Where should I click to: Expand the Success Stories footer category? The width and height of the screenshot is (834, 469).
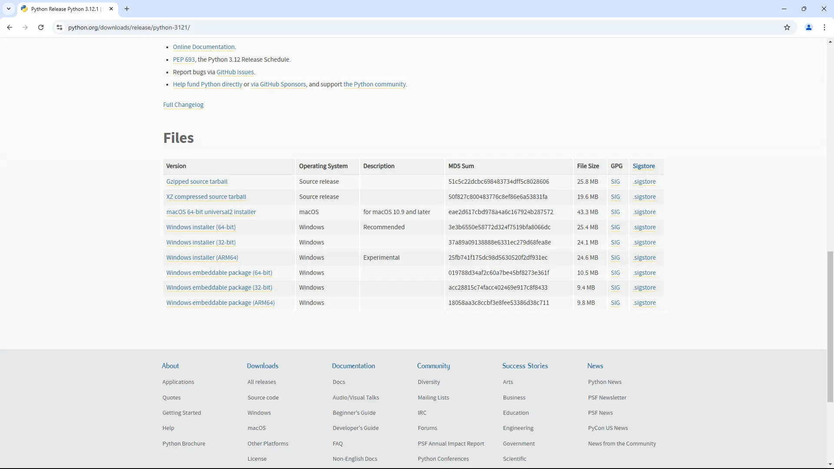point(525,365)
